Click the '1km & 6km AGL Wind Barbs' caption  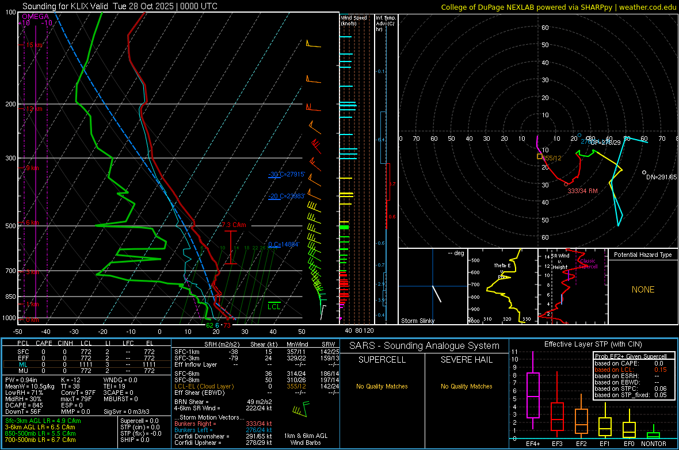click(306, 439)
